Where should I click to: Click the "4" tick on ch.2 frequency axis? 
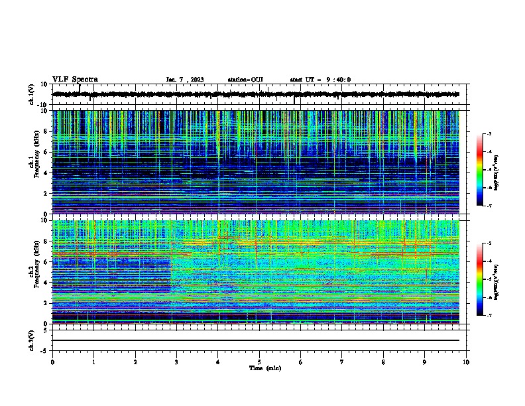pos(46,283)
